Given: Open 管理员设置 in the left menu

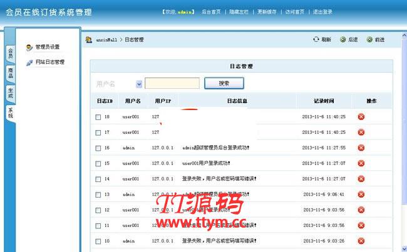Looking at the screenshot, I should (48, 47).
